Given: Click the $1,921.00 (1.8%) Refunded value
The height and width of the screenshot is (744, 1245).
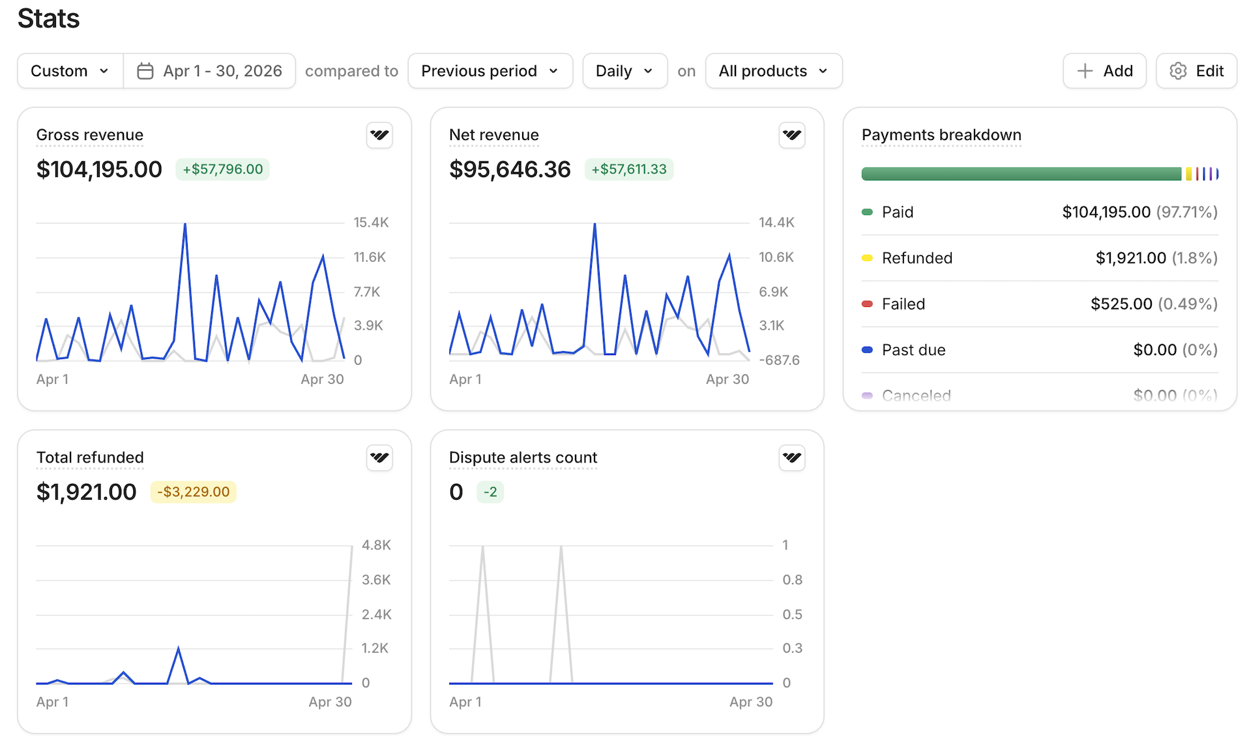Looking at the screenshot, I should 1157,258.
